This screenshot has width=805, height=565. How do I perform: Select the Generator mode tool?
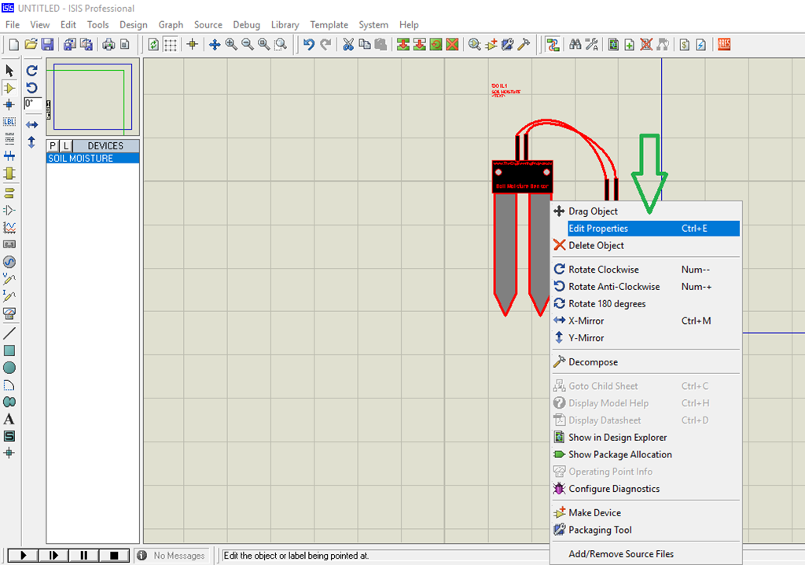click(x=9, y=262)
